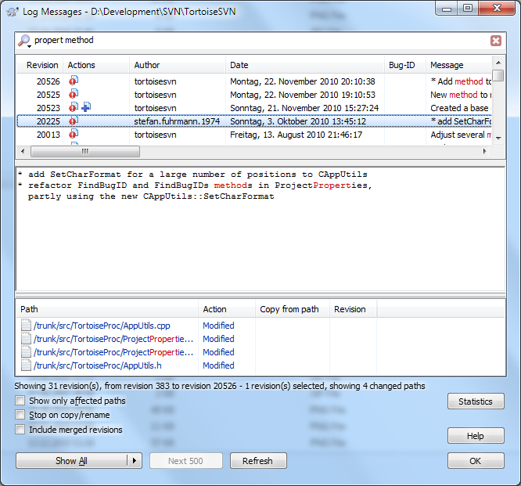Click TortoiseSVN log window title icon
521x486 pixels.
[x=11, y=9]
